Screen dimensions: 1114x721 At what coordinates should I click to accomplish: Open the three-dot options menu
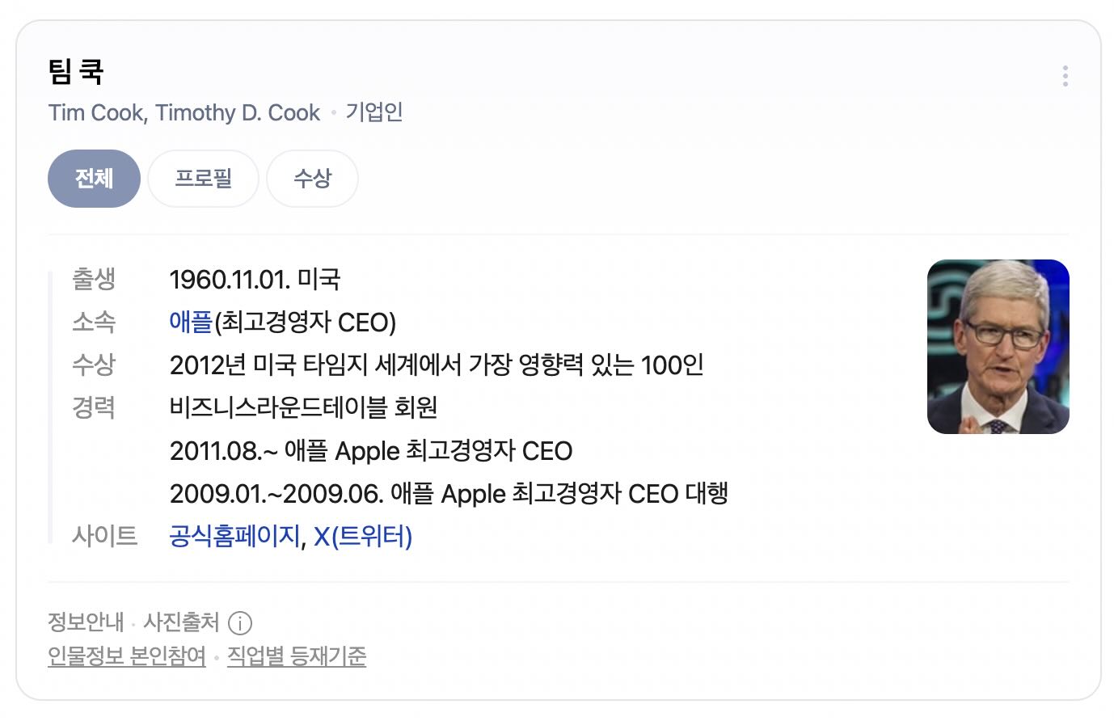coord(1065,76)
